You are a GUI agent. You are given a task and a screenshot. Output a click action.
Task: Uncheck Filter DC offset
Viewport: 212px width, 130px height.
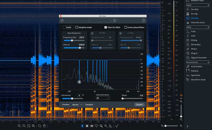106,28
